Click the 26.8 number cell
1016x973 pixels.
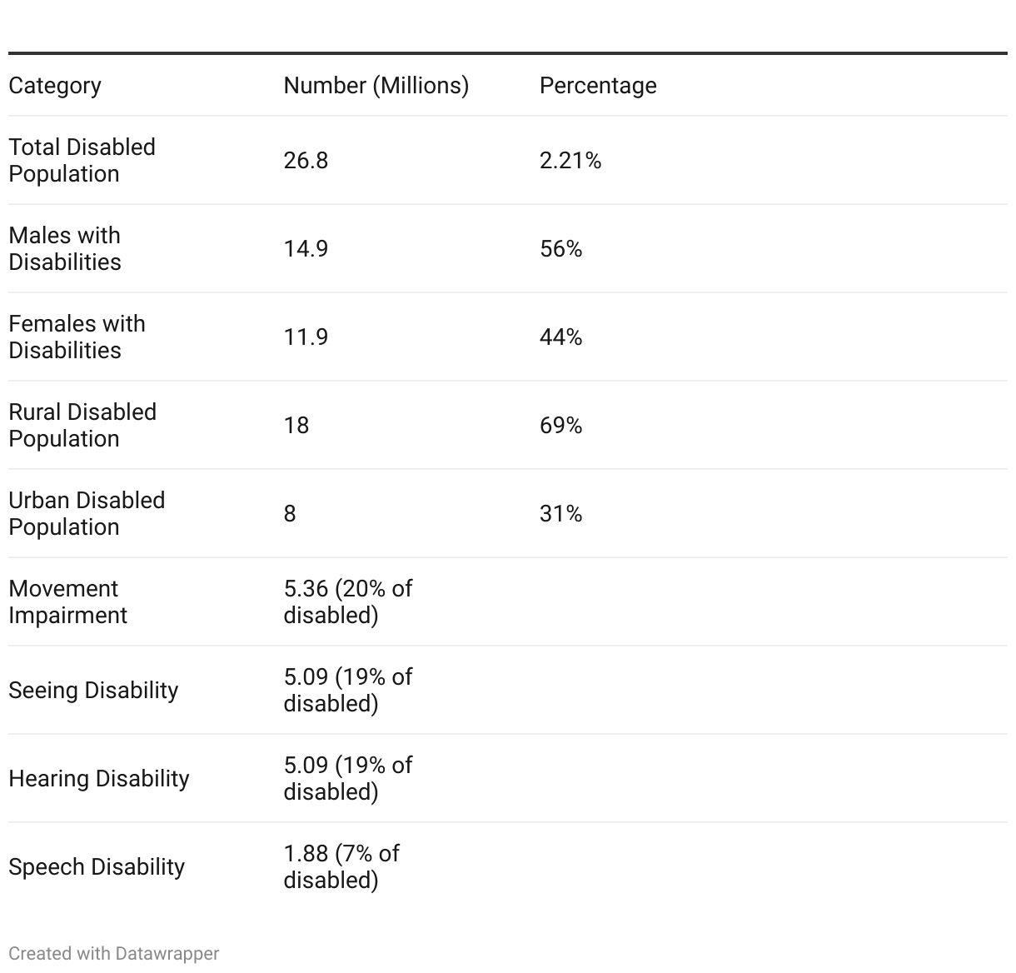(x=306, y=160)
